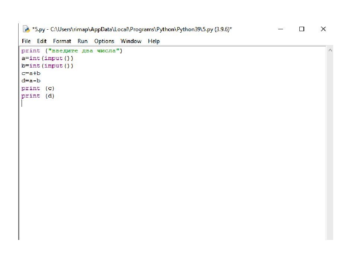Open the Help menu

[154, 41]
